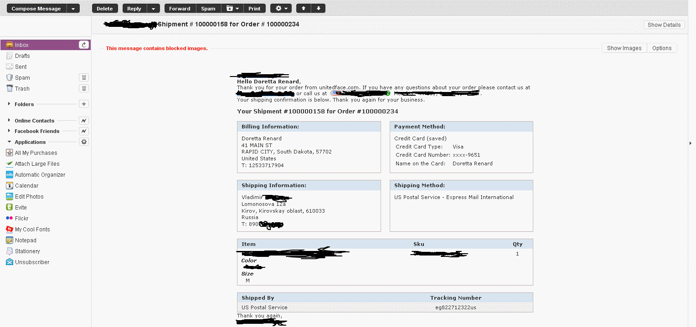Reply to this message
The width and height of the screenshot is (696, 327).
point(134,8)
